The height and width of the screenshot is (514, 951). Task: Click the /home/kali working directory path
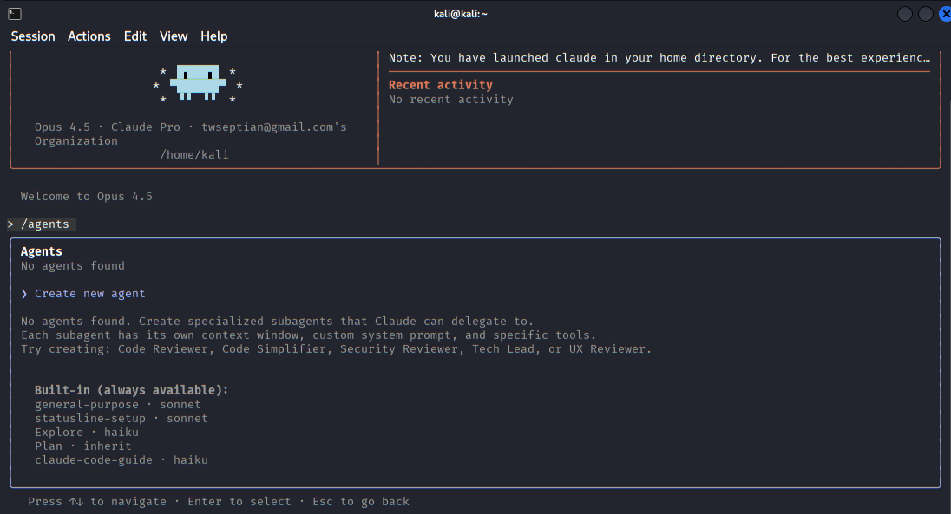point(194,155)
